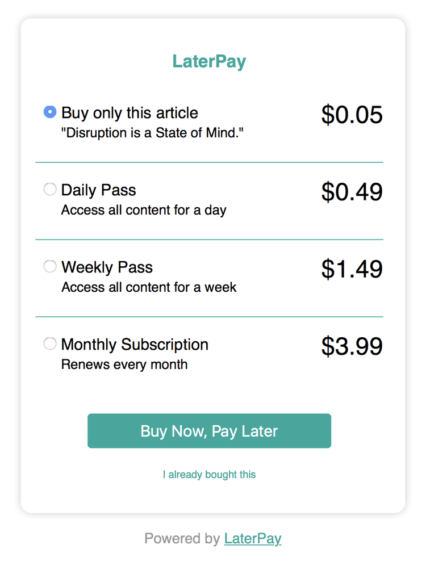Click the Powered by LaterPay footer
The width and height of the screenshot is (426, 566).
(213, 538)
